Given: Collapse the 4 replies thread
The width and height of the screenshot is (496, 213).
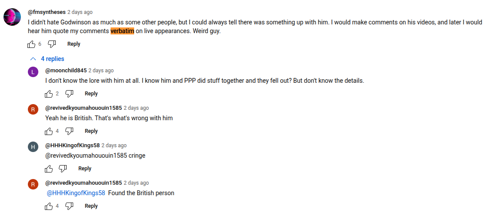Looking at the screenshot, I should tap(47, 59).
